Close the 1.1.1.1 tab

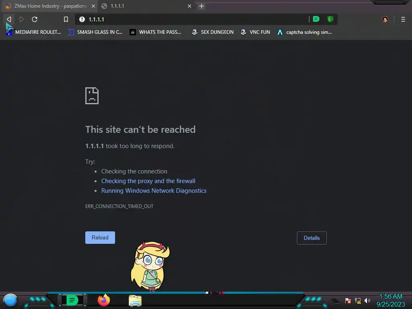190,6
